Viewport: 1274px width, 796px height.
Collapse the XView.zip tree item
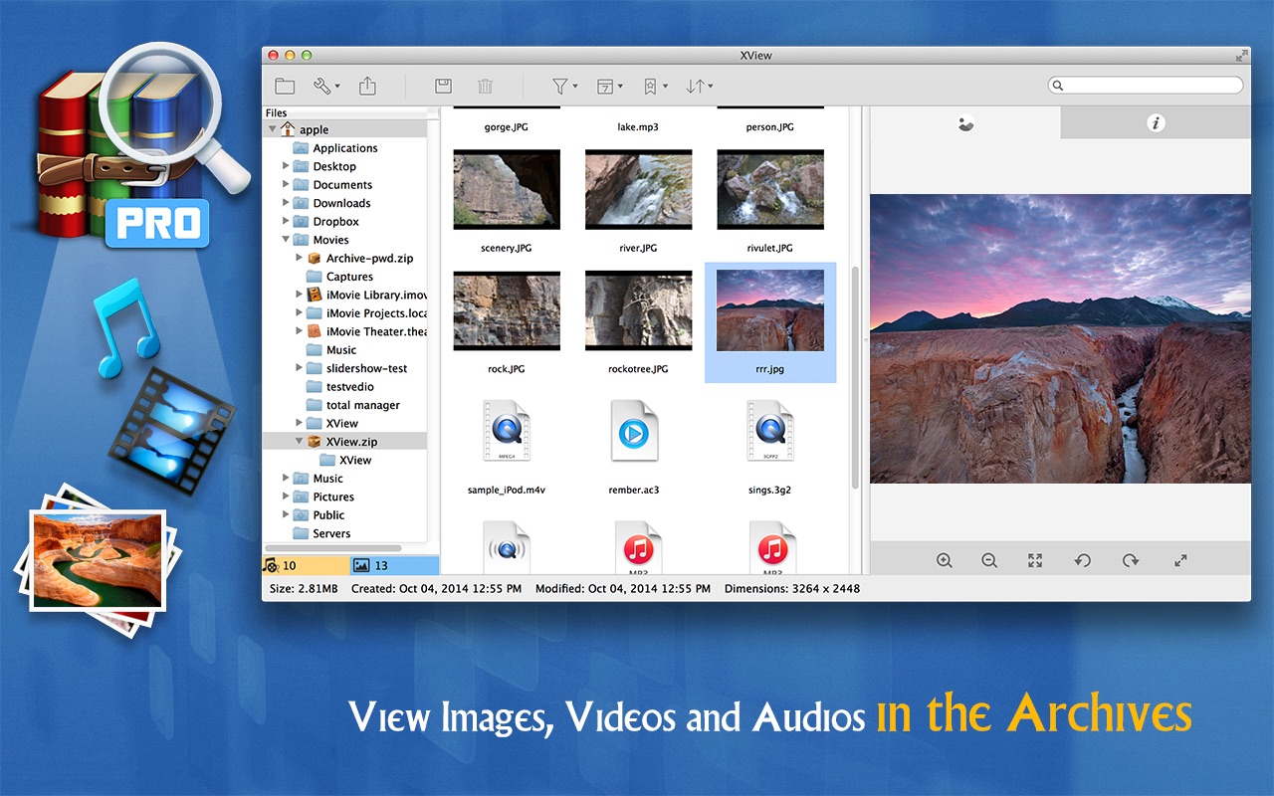300,441
